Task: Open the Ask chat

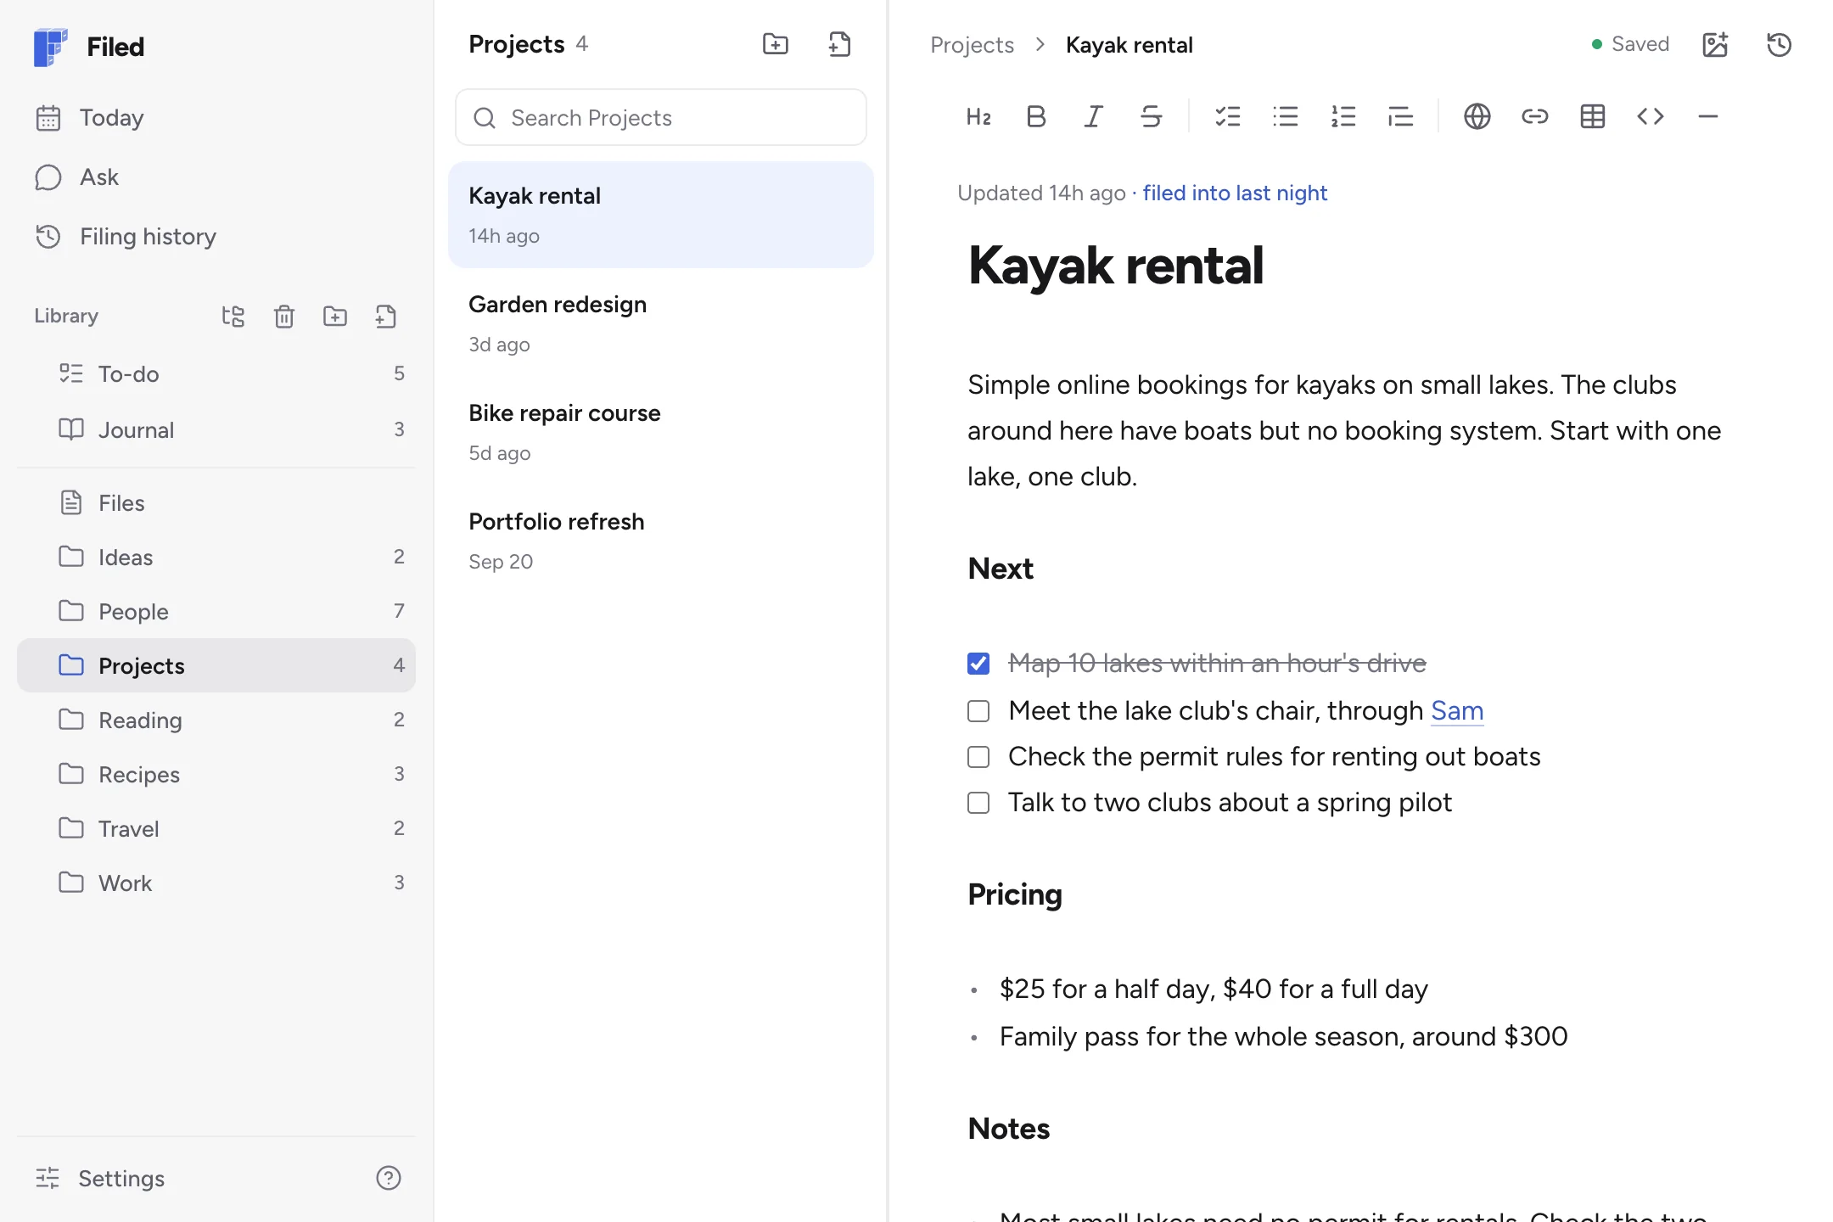Action: (x=216, y=177)
